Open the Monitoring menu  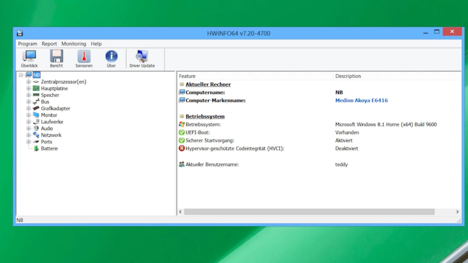[74, 44]
